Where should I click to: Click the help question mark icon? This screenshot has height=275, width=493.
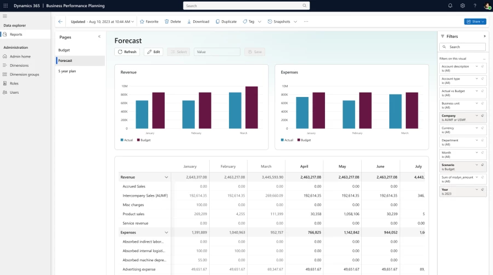tap(475, 5)
